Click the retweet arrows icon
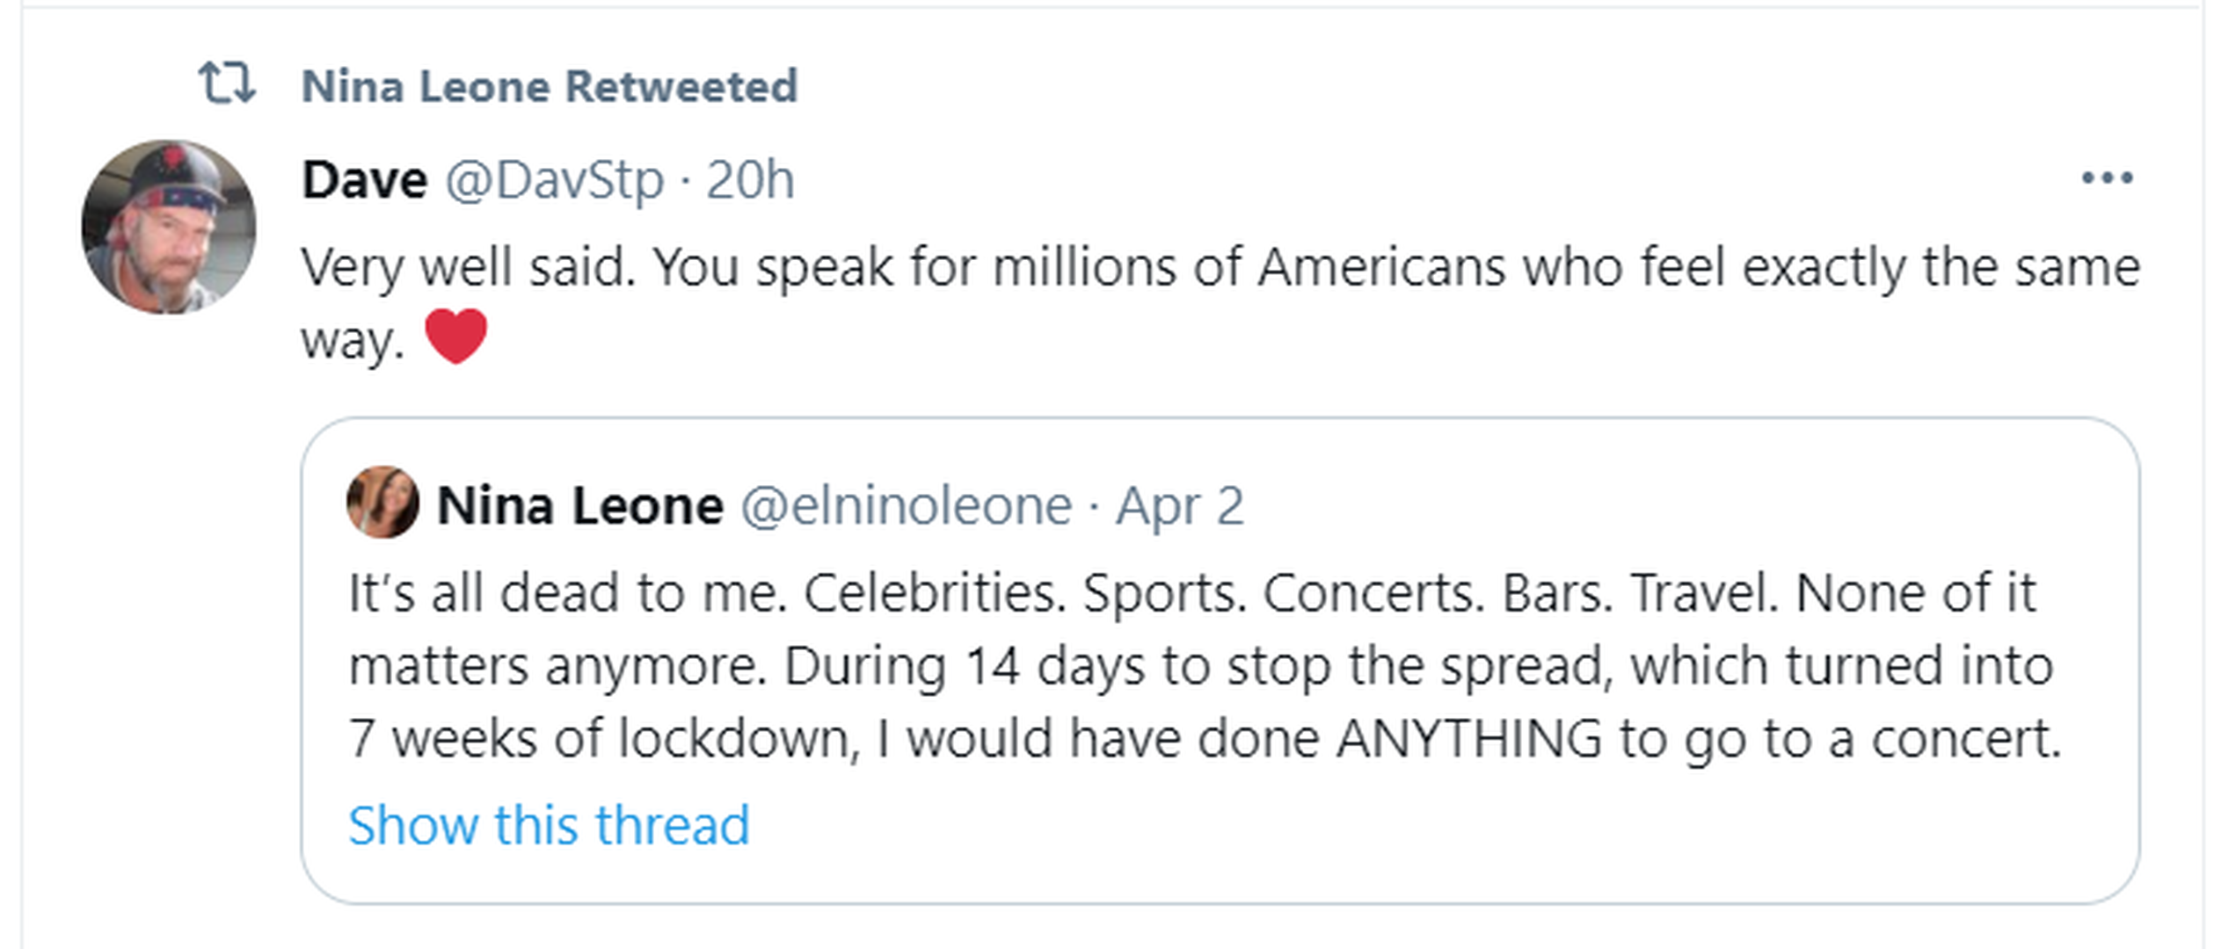The height and width of the screenshot is (949, 2214). click(x=227, y=84)
